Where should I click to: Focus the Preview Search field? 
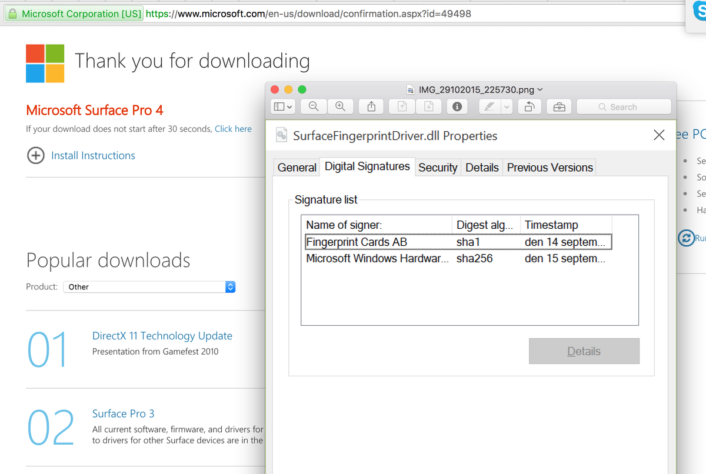[624, 106]
